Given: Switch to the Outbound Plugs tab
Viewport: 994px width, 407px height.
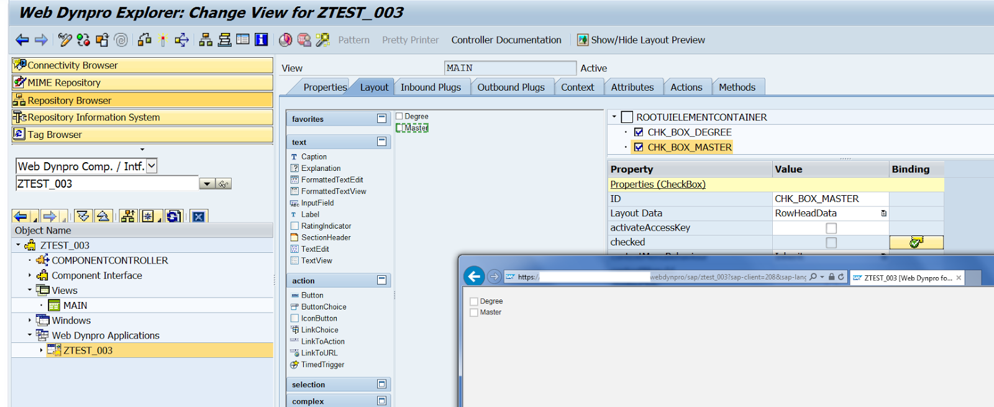Looking at the screenshot, I should pos(511,88).
